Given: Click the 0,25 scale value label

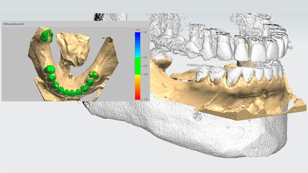Looking at the screenshot, I should pyautogui.click(x=145, y=58).
